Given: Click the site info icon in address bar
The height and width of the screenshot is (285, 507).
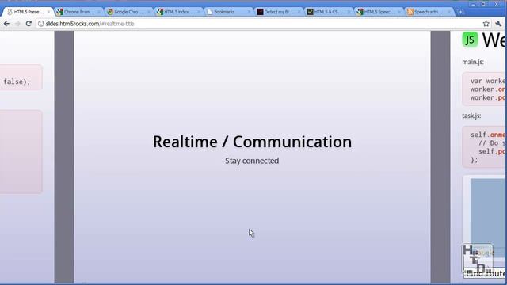Looking at the screenshot, I should (x=41, y=24).
